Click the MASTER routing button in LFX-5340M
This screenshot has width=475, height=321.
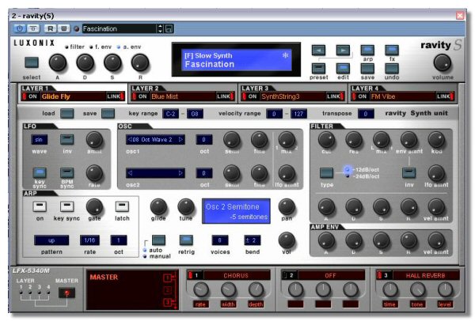tap(66, 293)
